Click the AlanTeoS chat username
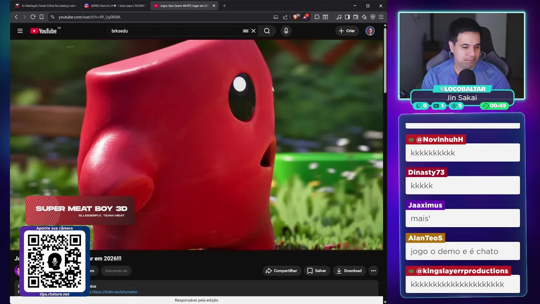540x304 pixels. coord(425,238)
